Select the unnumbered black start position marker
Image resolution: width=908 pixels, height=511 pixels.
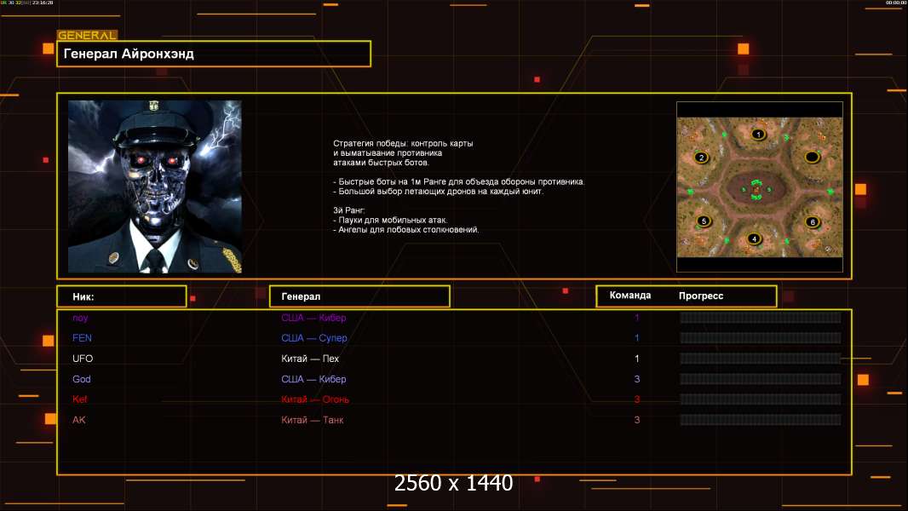(x=813, y=157)
